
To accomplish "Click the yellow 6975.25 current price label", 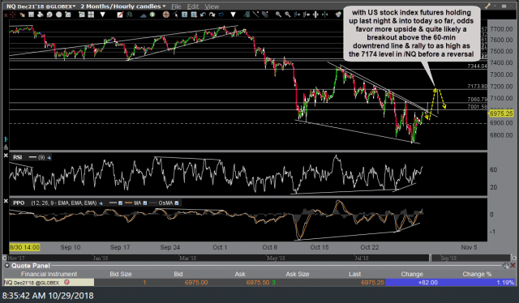I will point(501,113).
